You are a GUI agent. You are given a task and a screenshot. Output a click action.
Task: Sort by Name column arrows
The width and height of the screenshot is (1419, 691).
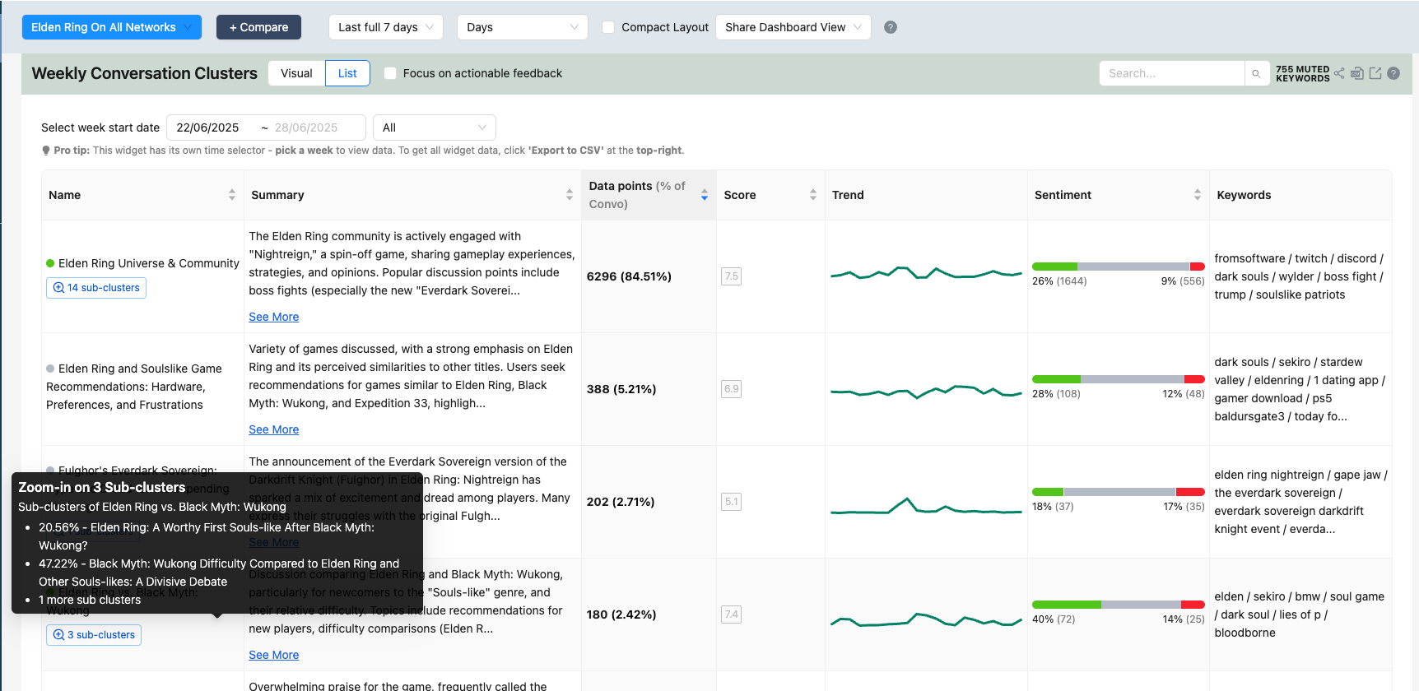(x=232, y=195)
